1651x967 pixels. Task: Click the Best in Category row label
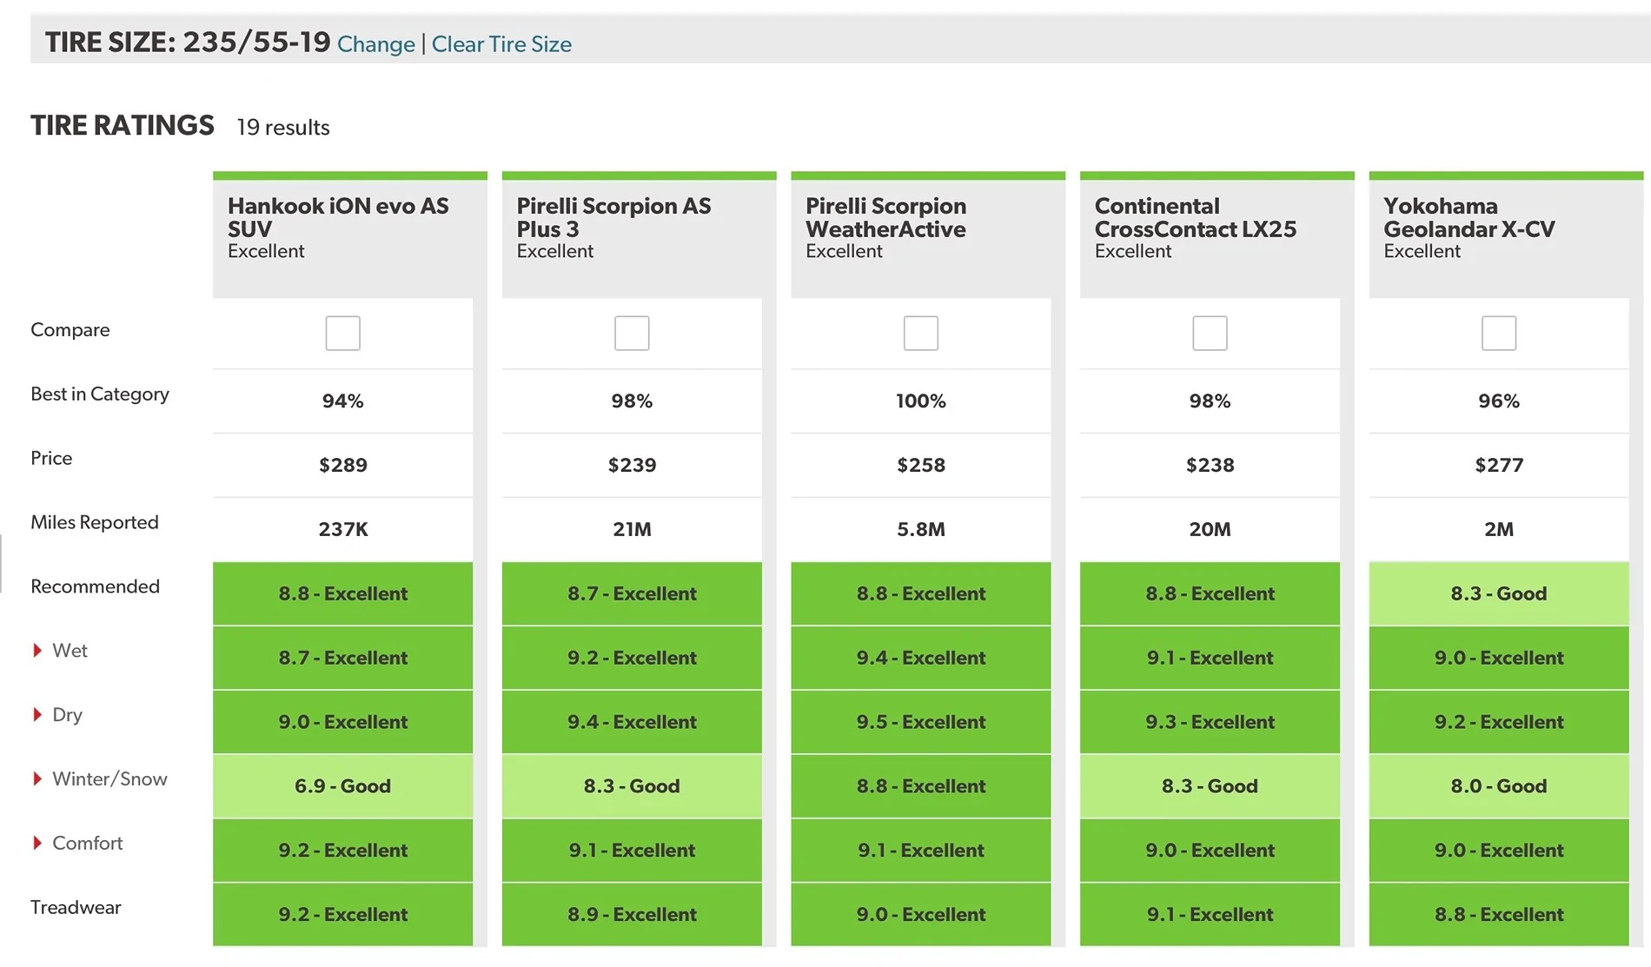[100, 394]
